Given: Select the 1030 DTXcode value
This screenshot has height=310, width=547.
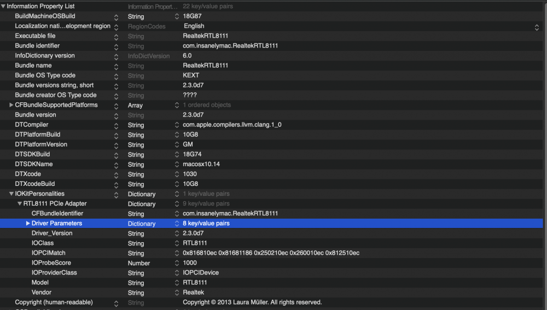Looking at the screenshot, I should pos(190,174).
